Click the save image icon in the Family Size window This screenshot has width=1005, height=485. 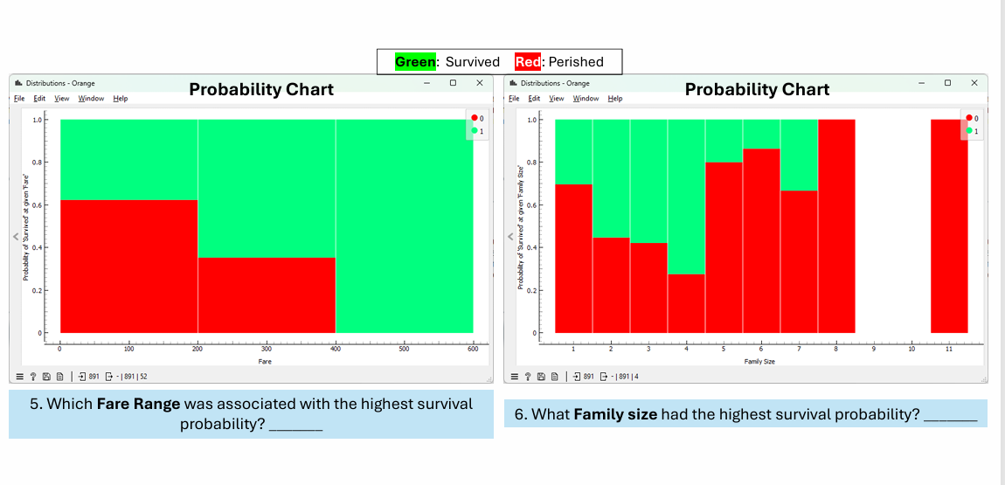tap(542, 376)
